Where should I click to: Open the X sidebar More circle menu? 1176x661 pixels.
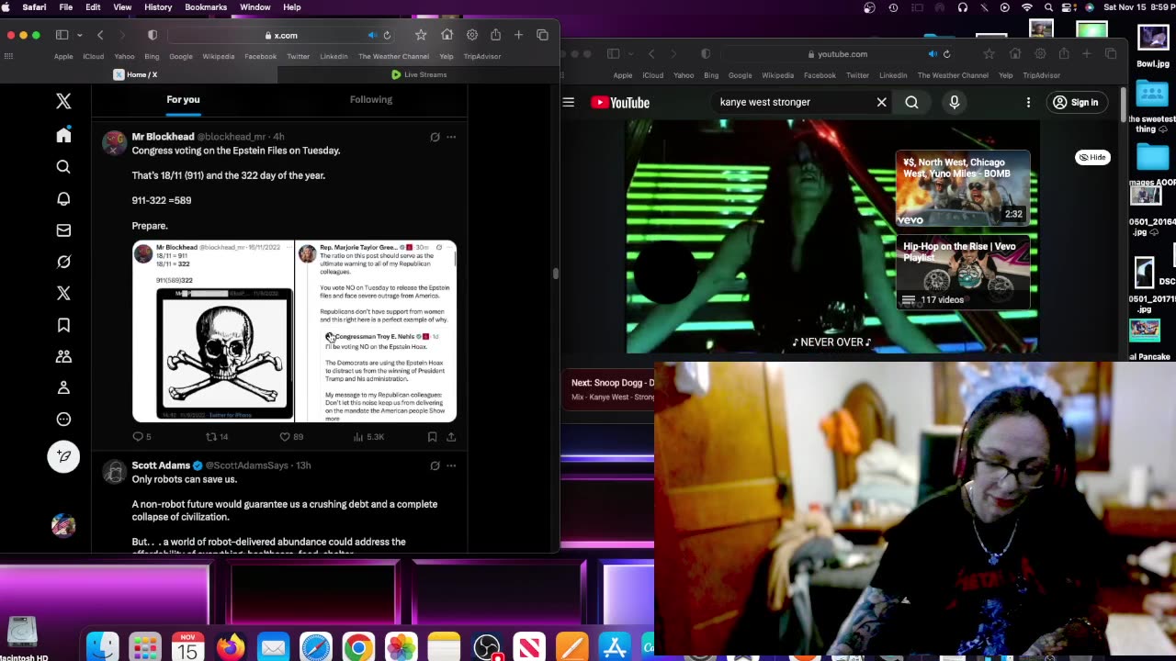[63, 420]
